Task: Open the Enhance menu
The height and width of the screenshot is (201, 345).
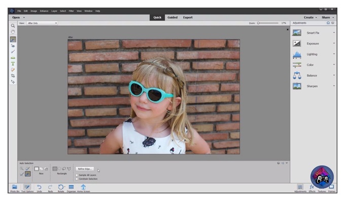Action: coord(44,11)
